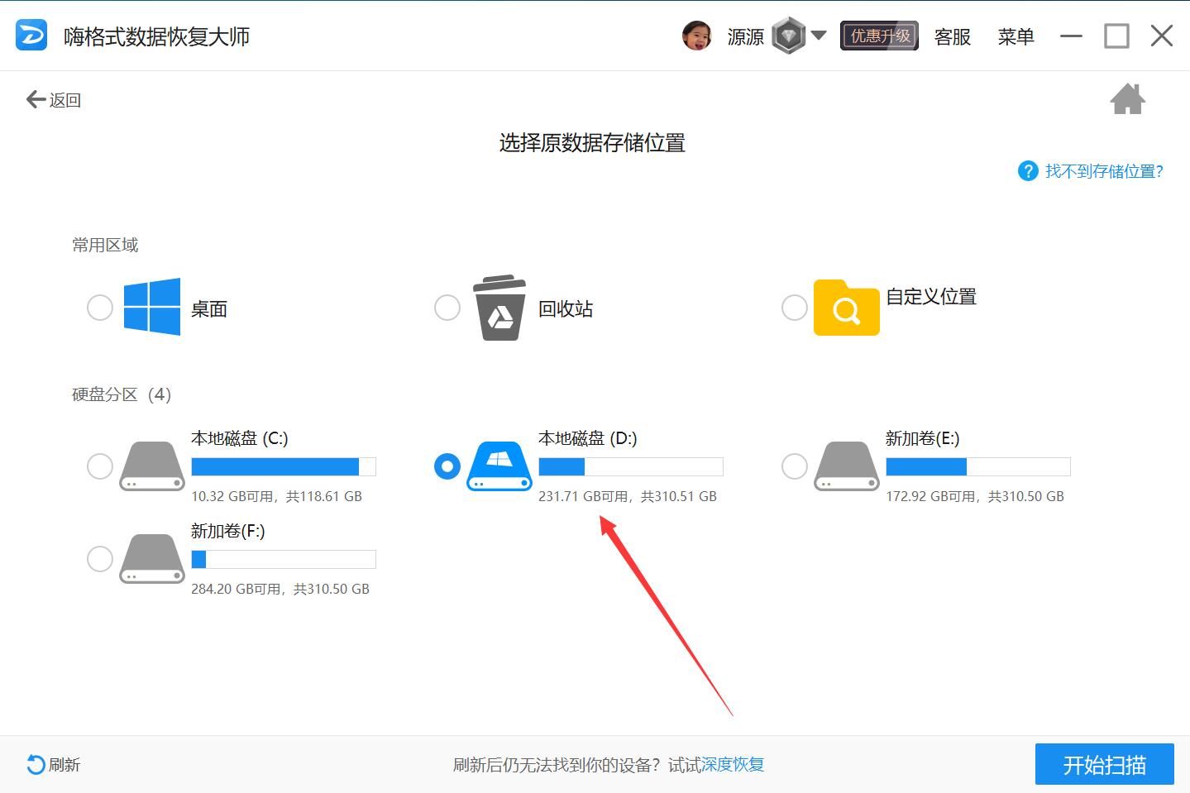Open the 深度恢复 deep recovery link
The width and height of the screenshot is (1190, 793).
[x=733, y=765]
